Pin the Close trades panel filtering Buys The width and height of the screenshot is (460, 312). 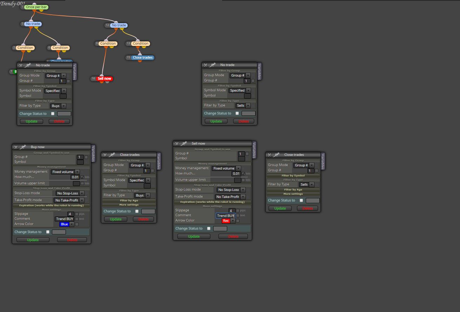click(x=112, y=155)
